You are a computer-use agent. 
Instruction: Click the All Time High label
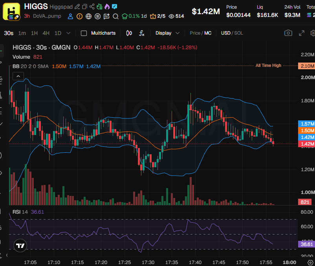pos(268,65)
